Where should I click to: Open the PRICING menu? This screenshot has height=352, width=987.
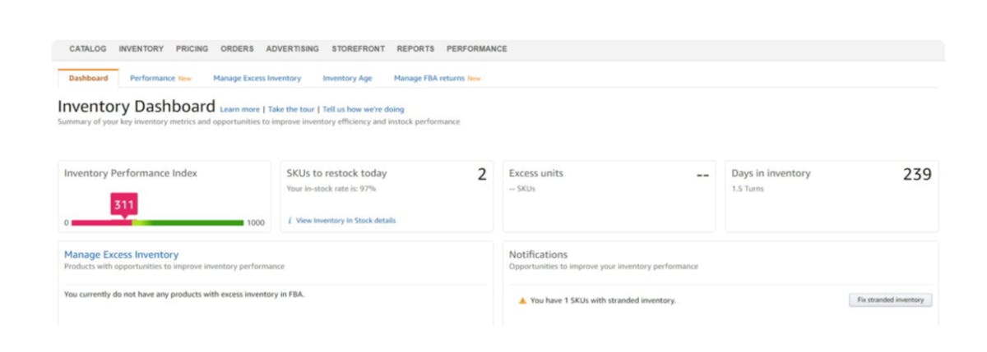tap(192, 49)
